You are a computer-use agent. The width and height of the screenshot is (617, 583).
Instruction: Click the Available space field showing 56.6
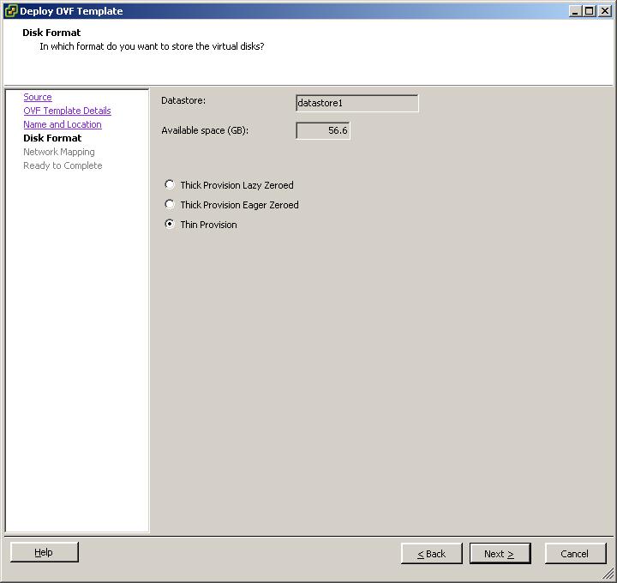click(323, 130)
